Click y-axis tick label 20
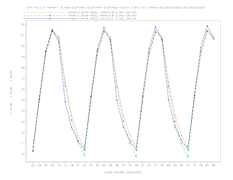 (x=23, y=46)
